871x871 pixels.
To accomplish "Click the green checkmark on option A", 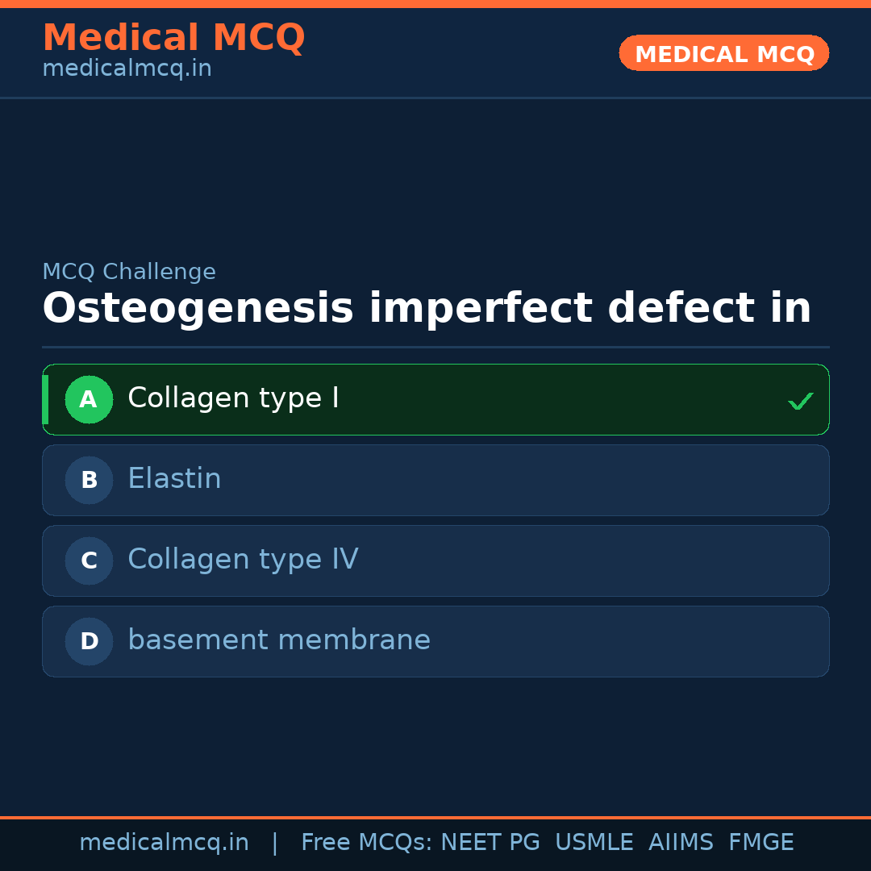I will 800,400.
